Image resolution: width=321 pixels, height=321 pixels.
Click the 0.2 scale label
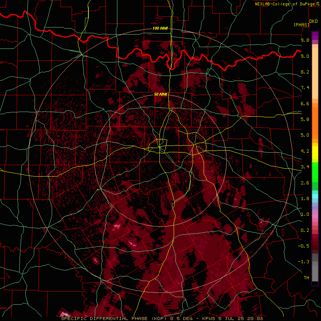305,230
